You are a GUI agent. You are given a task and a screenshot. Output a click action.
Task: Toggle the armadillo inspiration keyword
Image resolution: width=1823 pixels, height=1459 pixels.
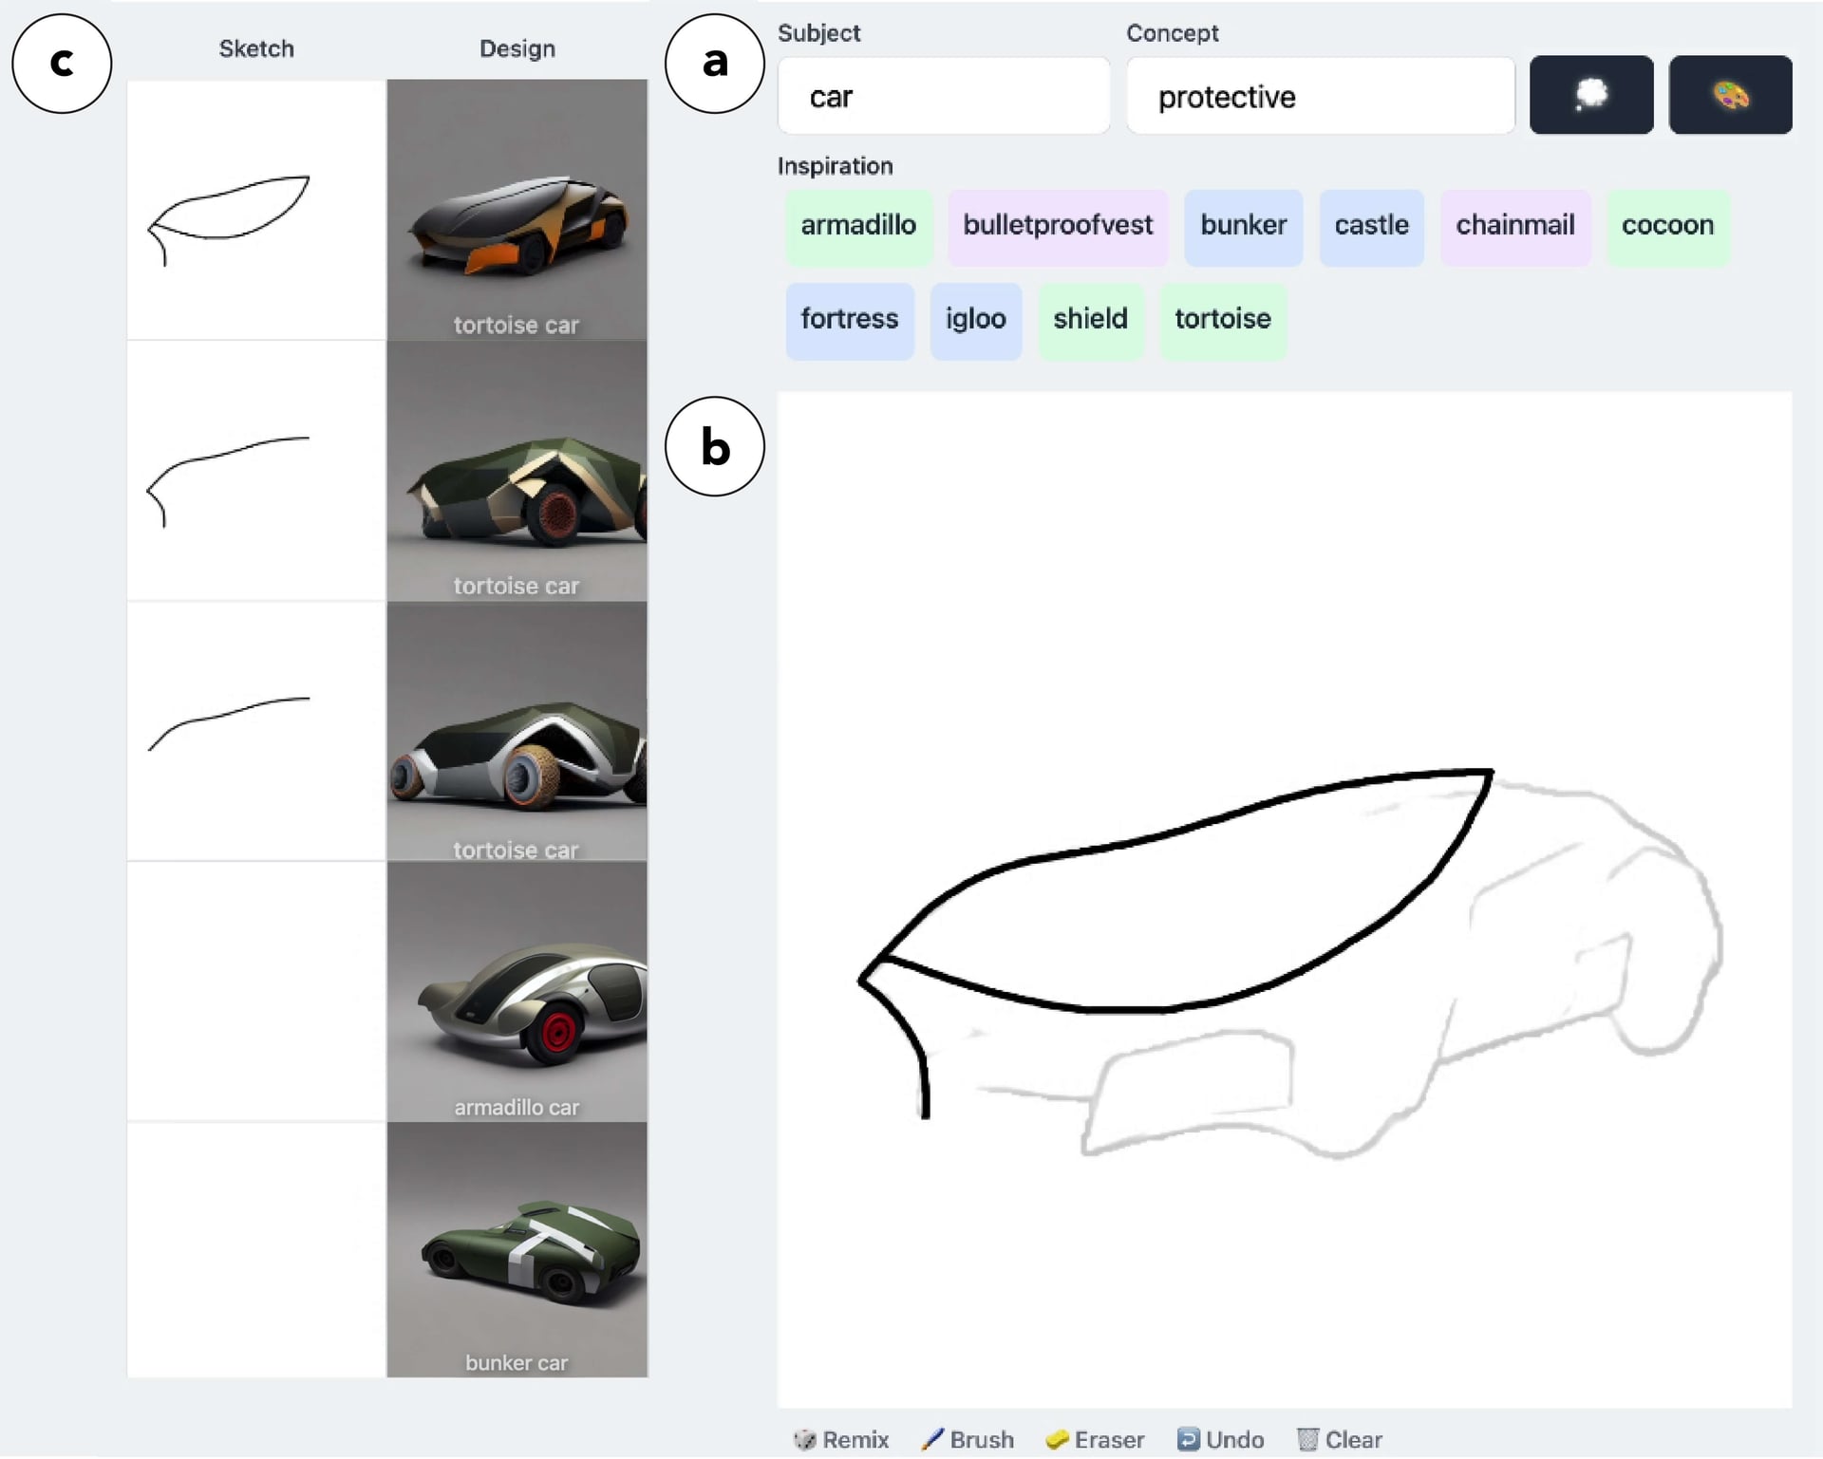click(x=858, y=227)
